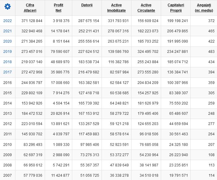
Task: Click the Cifra Afaceri column header
Action: coord(30,8)
